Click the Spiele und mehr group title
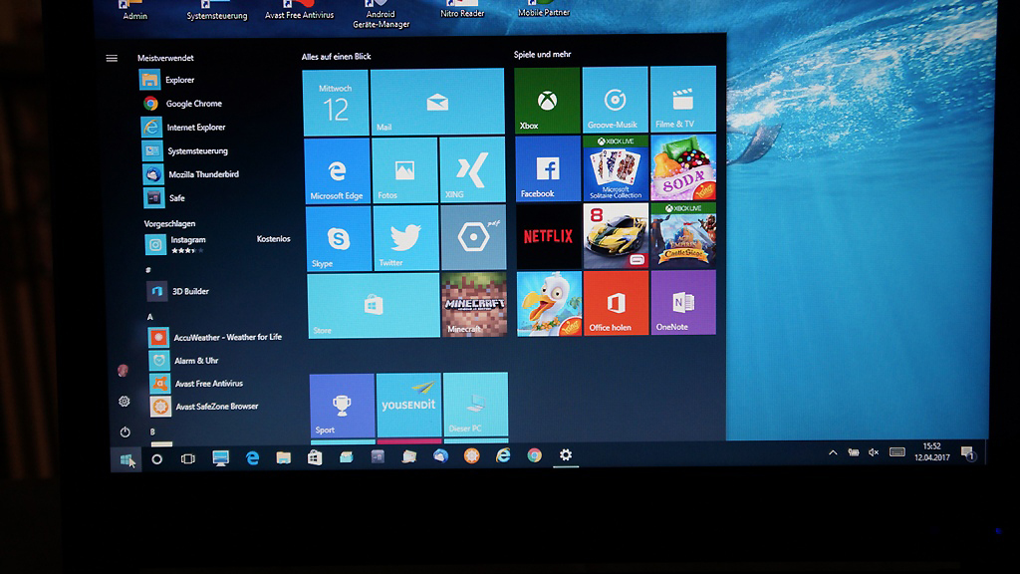Viewport: 1020px width, 574px height. coord(543,55)
